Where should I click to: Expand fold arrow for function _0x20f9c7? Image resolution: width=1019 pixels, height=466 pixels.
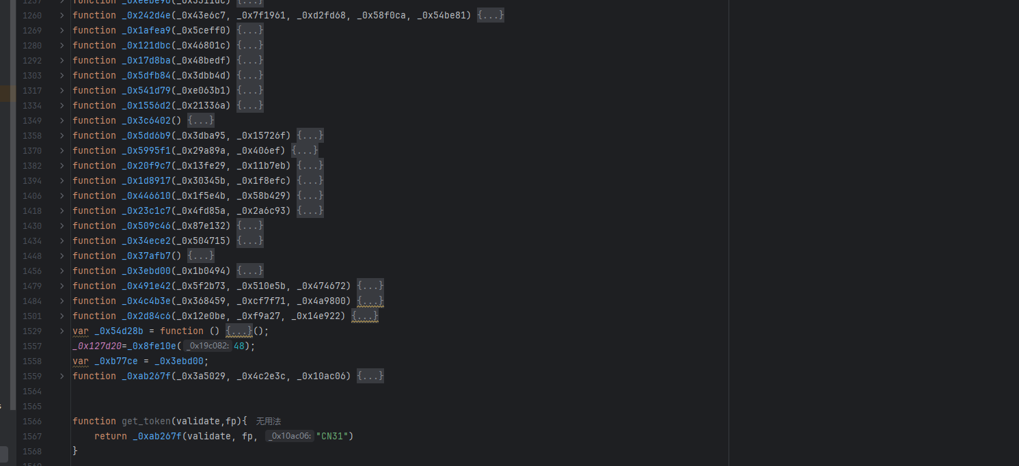coord(62,165)
